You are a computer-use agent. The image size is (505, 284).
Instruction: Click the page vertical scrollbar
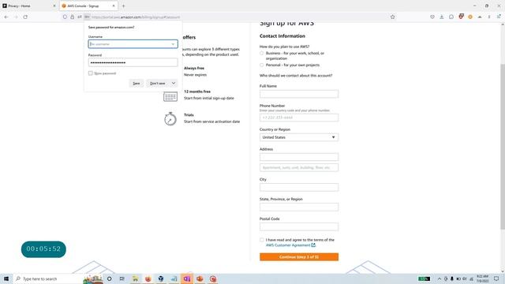(x=503, y=147)
